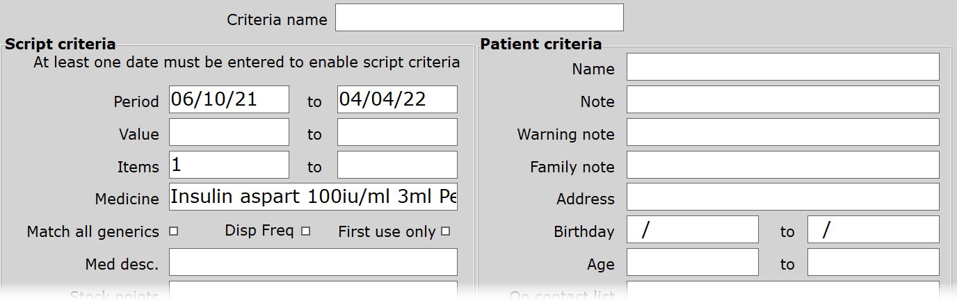Click the Criteria name text field
Image resolution: width=957 pixels, height=303 pixels.
coord(479,18)
